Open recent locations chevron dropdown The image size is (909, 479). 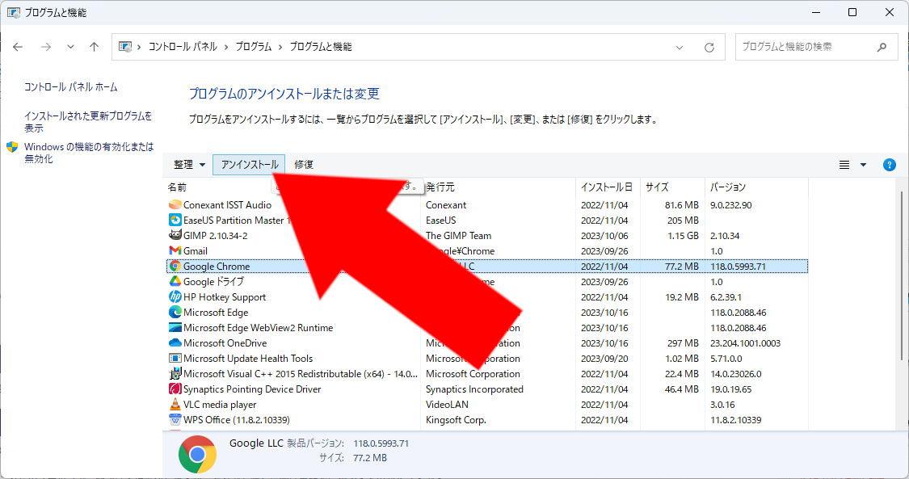click(x=70, y=48)
